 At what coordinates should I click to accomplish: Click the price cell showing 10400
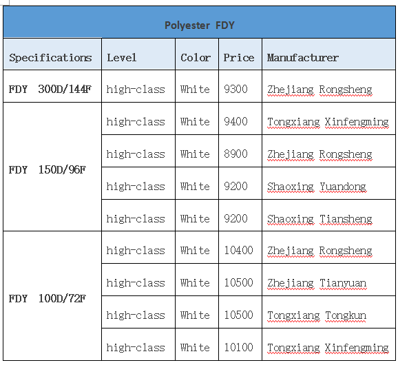pyautogui.click(x=240, y=247)
